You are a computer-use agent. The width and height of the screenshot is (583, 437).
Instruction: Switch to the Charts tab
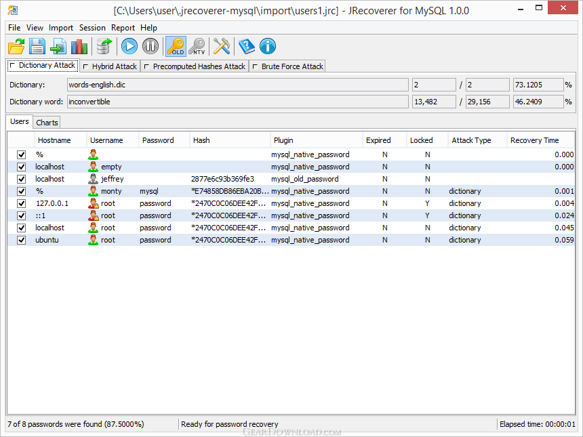coord(47,123)
